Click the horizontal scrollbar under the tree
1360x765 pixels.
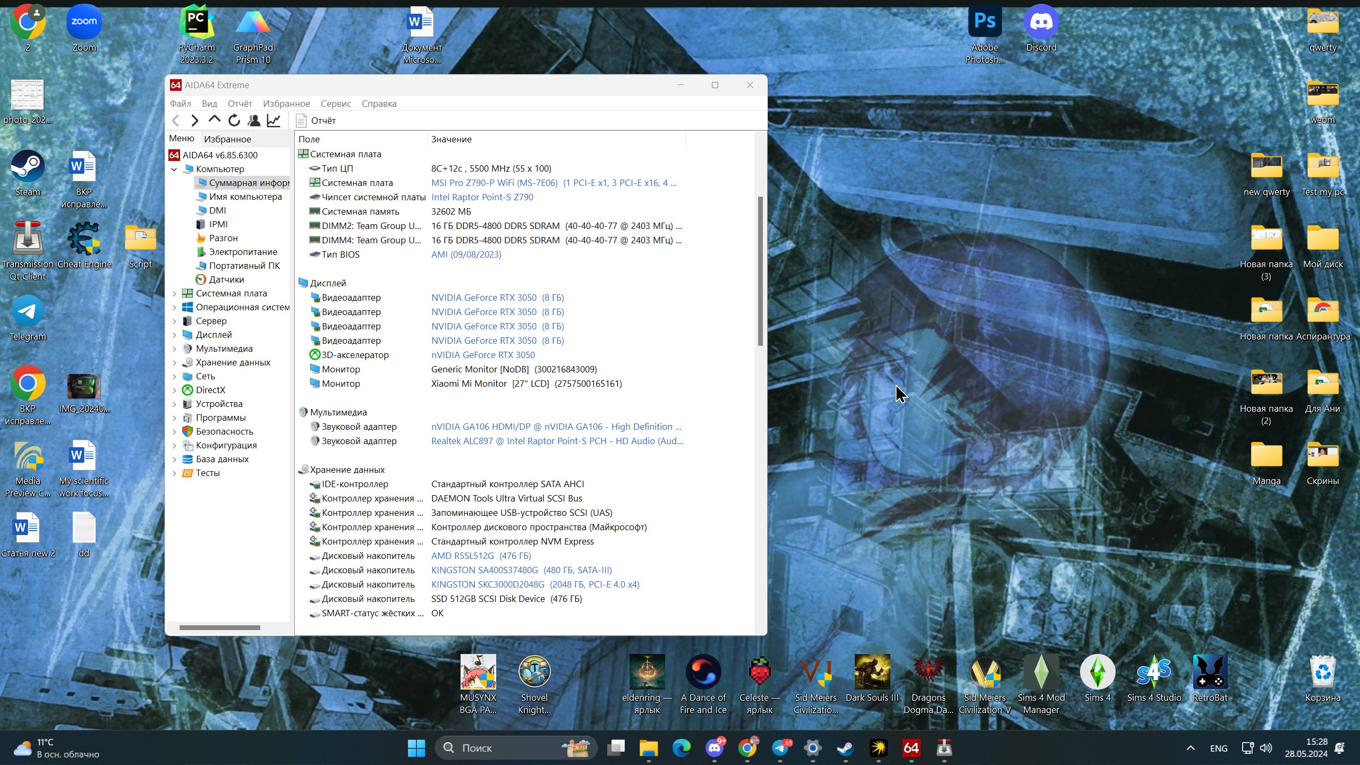219,627
